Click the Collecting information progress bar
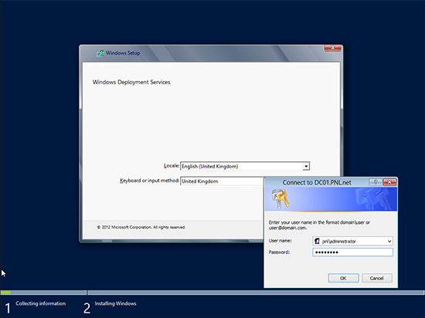Image resolution: width=425 pixels, height=318 pixels. pos(43,293)
